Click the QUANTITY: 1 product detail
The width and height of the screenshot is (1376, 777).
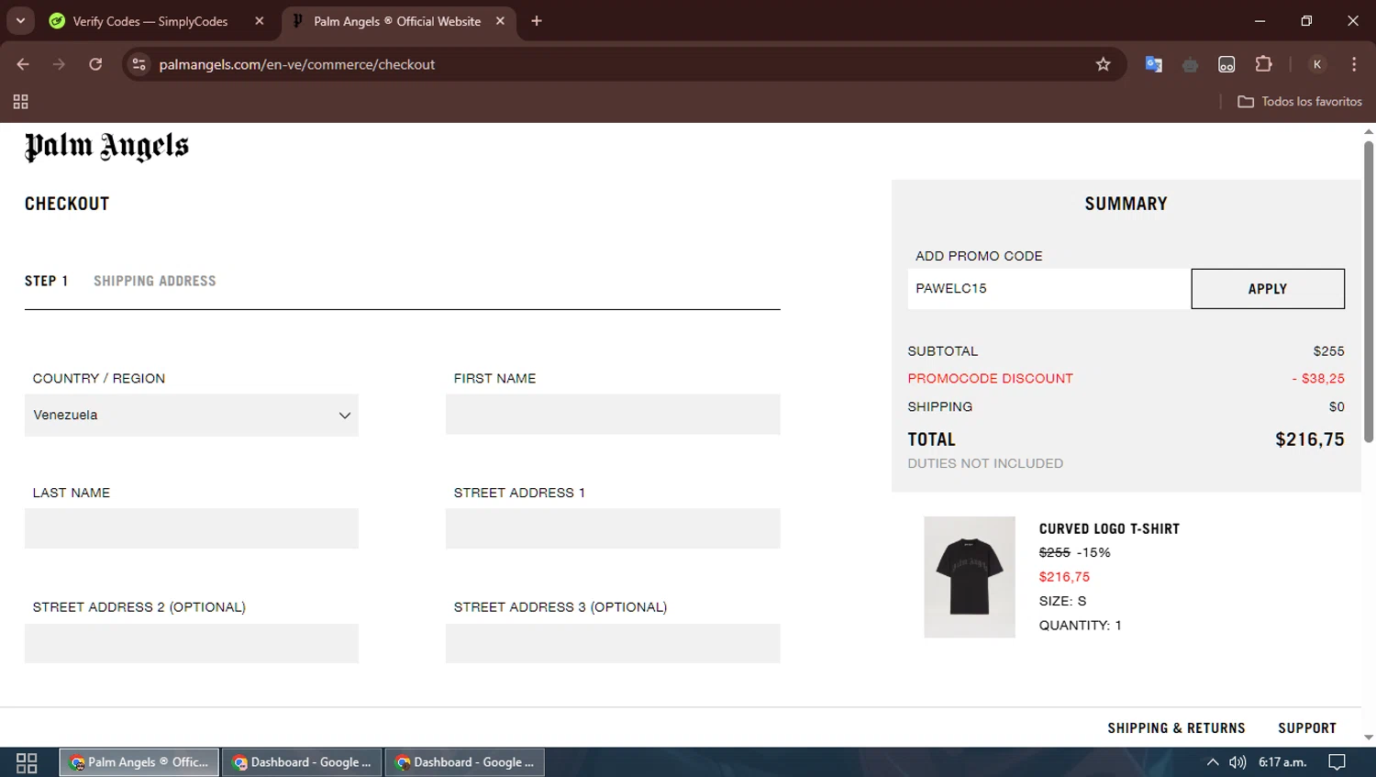point(1080,625)
